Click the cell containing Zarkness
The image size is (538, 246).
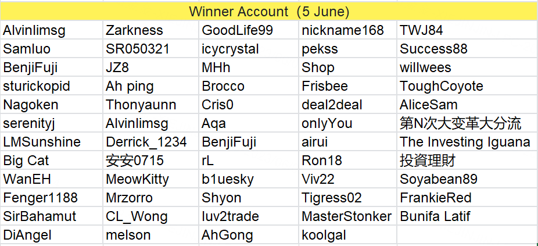point(150,31)
